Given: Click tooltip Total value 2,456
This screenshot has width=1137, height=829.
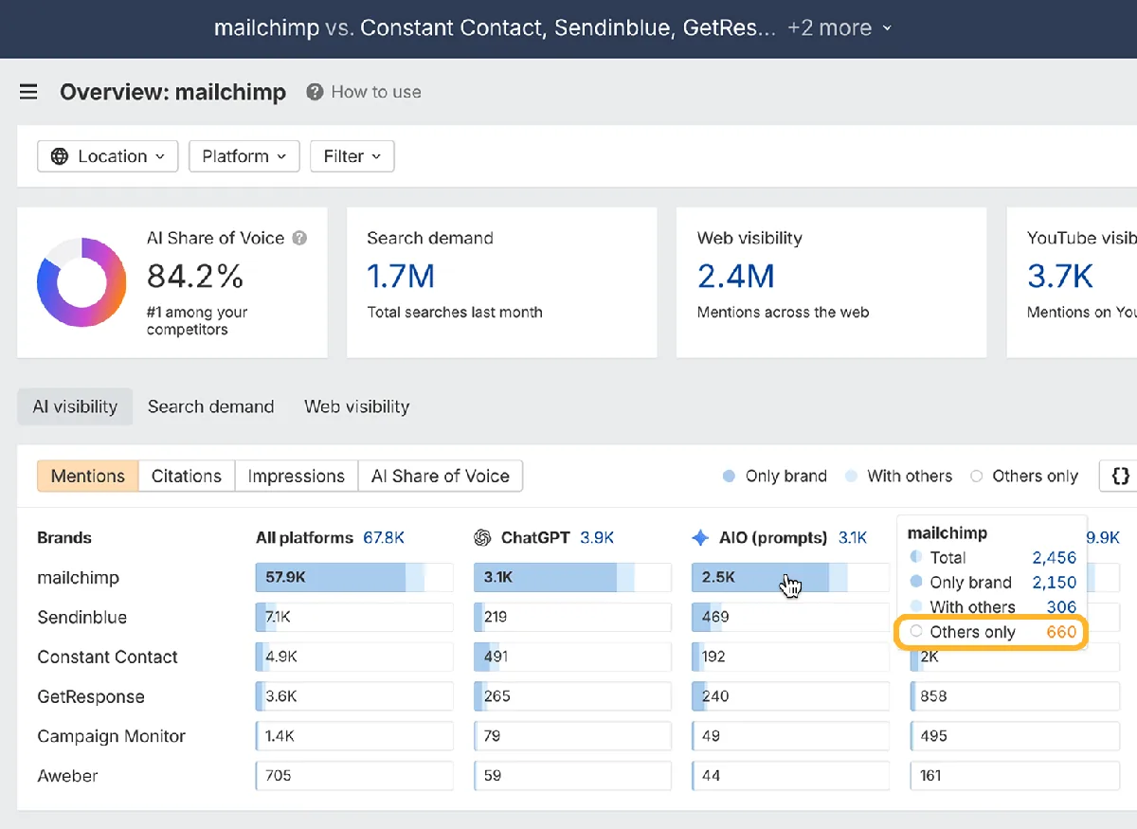Looking at the screenshot, I should tap(1054, 558).
